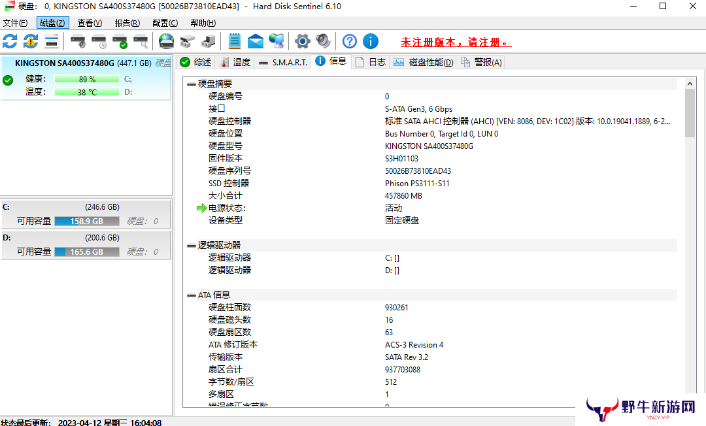Select the 固件版本 row
This screenshot has height=426, width=706.
coord(432,158)
